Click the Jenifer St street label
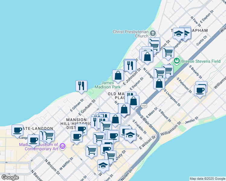 192,120
